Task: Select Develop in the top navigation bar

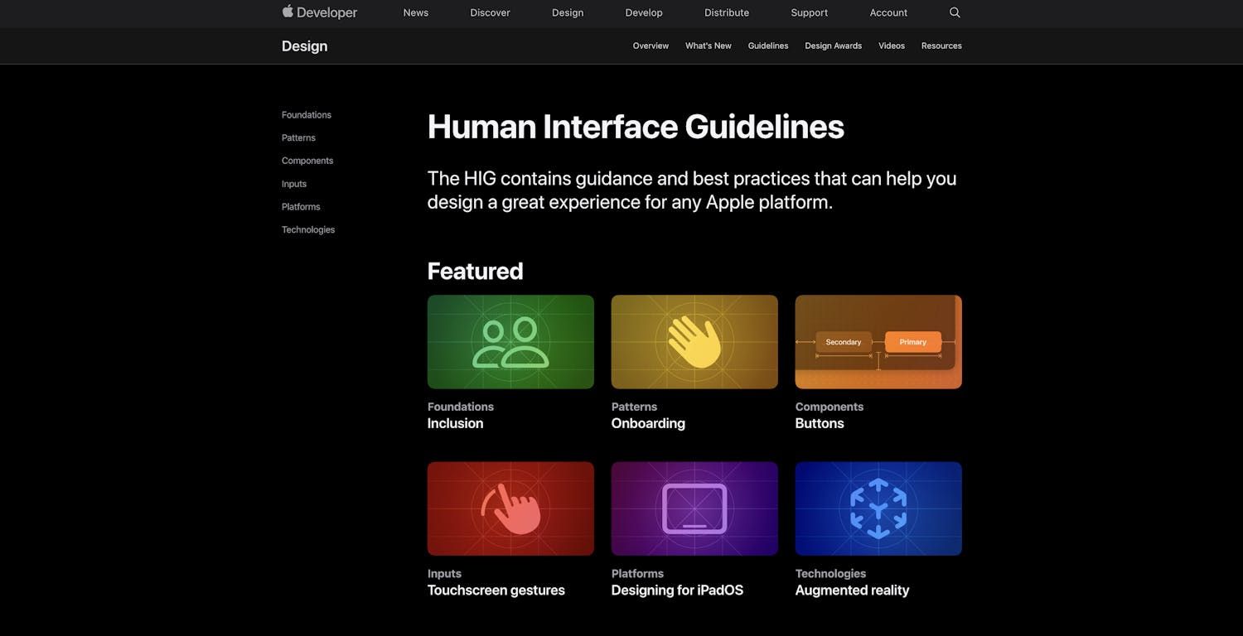Action: coord(644,12)
